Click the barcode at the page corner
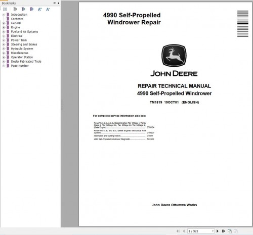The image size is (253, 235). pos(243,24)
